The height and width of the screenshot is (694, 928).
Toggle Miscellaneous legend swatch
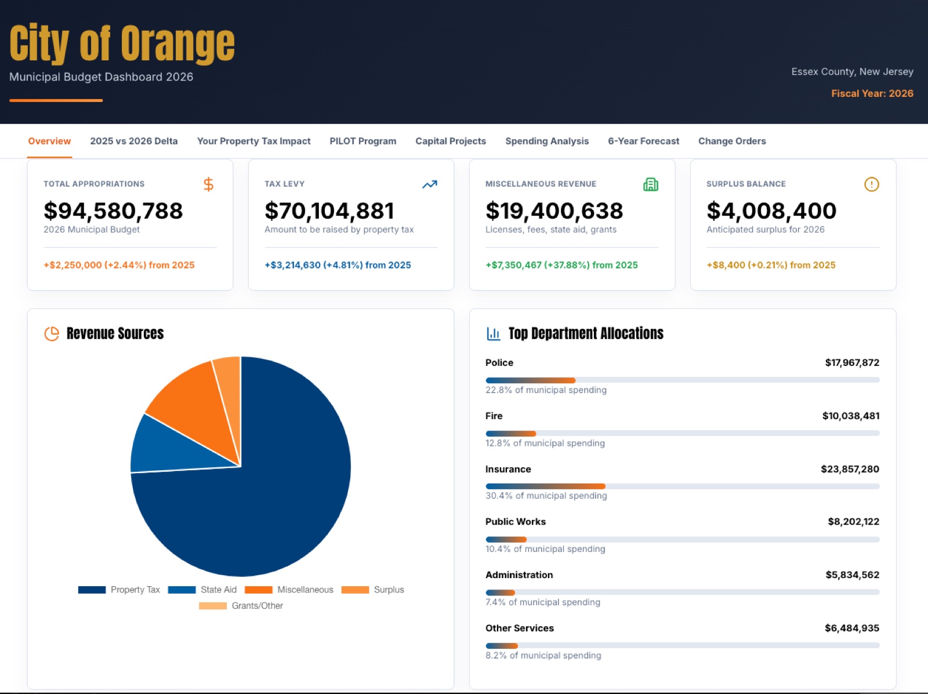tap(259, 590)
